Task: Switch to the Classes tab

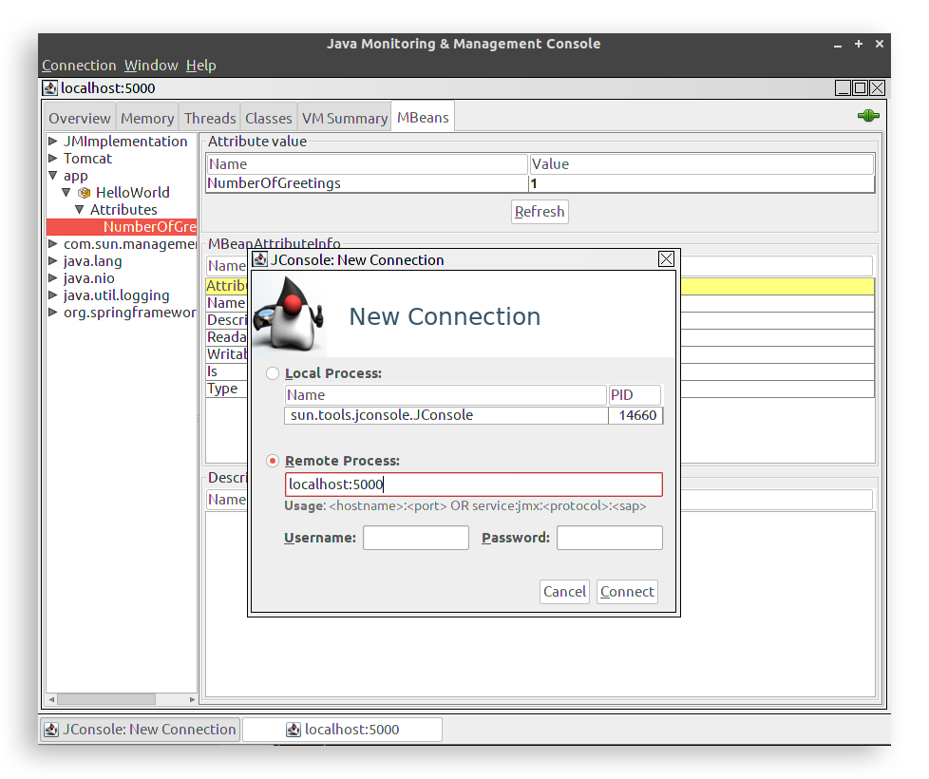Action: coord(269,119)
